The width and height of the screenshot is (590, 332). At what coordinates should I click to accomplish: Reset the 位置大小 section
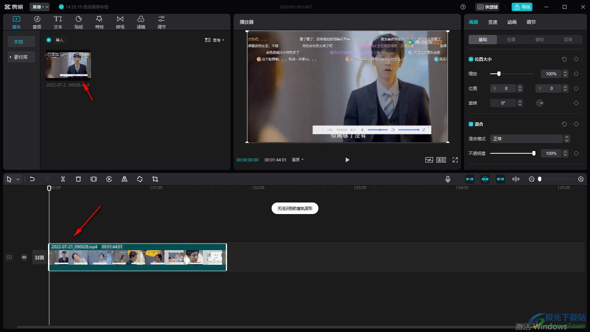(564, 59)
